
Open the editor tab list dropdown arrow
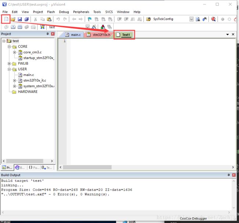[x=227, y=35]
